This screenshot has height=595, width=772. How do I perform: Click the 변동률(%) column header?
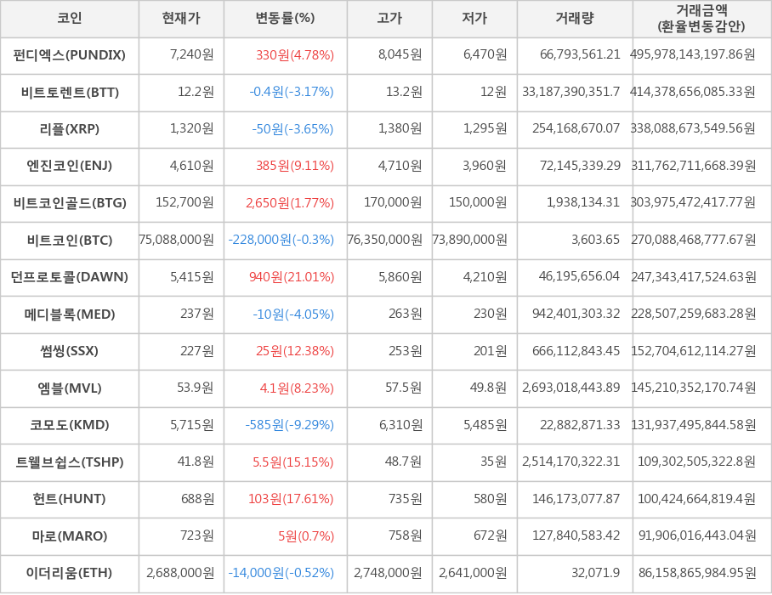[x=285, y=19]
